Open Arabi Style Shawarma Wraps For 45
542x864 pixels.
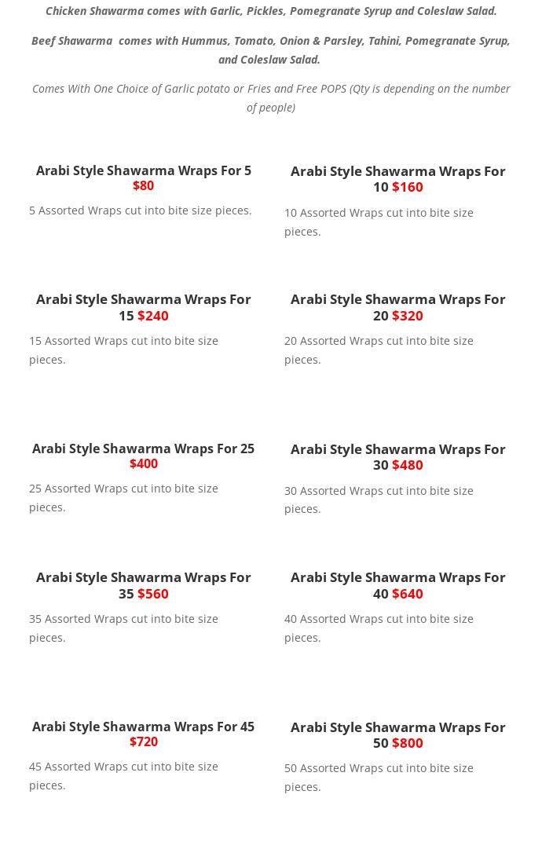[x=143, y=727]
